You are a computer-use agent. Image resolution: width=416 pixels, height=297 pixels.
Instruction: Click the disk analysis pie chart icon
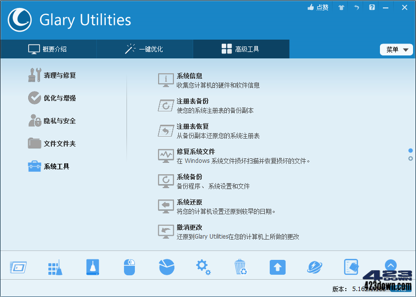click(x=166, y=267)
